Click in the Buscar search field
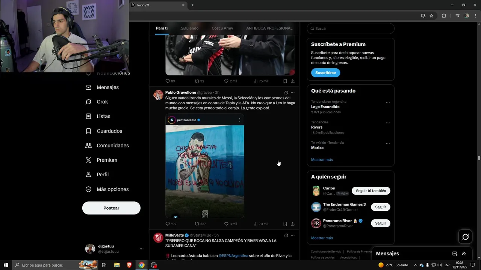Viewport: 481px width, 270px height. (351, 28)
